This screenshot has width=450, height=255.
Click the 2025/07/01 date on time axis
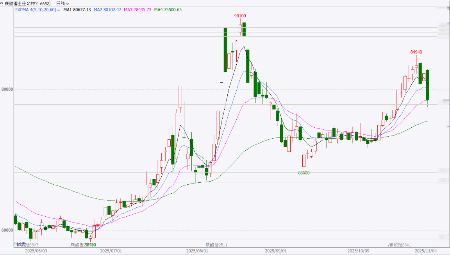point(111,251)
